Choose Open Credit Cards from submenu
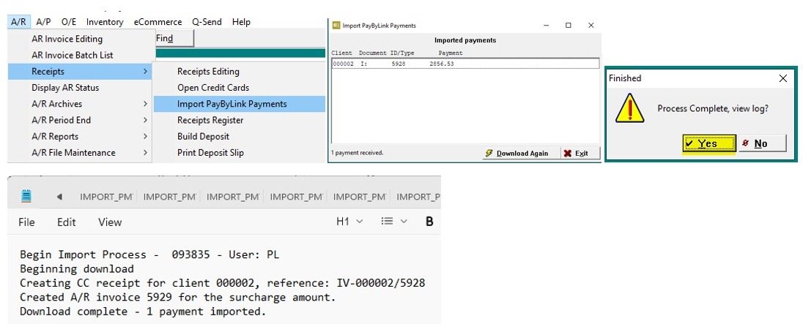The width and height of the screenshot is (803, 324). pos(239,88)
